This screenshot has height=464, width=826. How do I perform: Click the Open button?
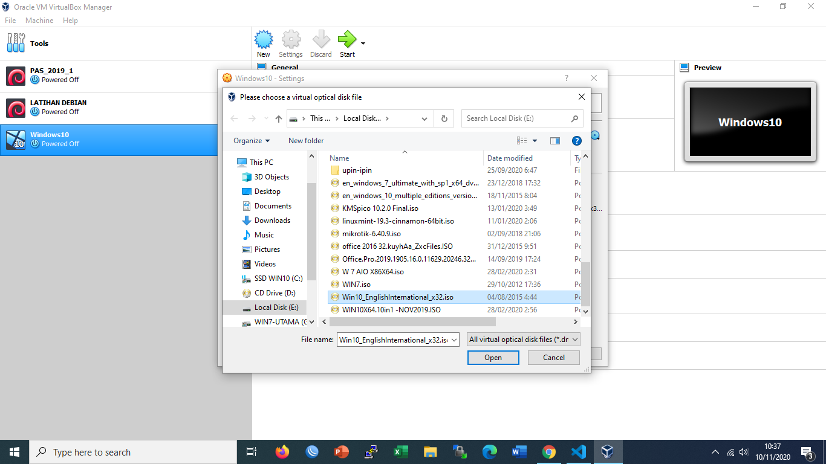[x=493, y=358]
